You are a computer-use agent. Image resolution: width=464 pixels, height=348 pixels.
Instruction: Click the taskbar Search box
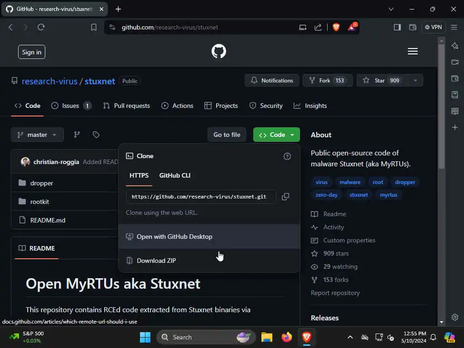pyautogui.click(x=206, y=337)
